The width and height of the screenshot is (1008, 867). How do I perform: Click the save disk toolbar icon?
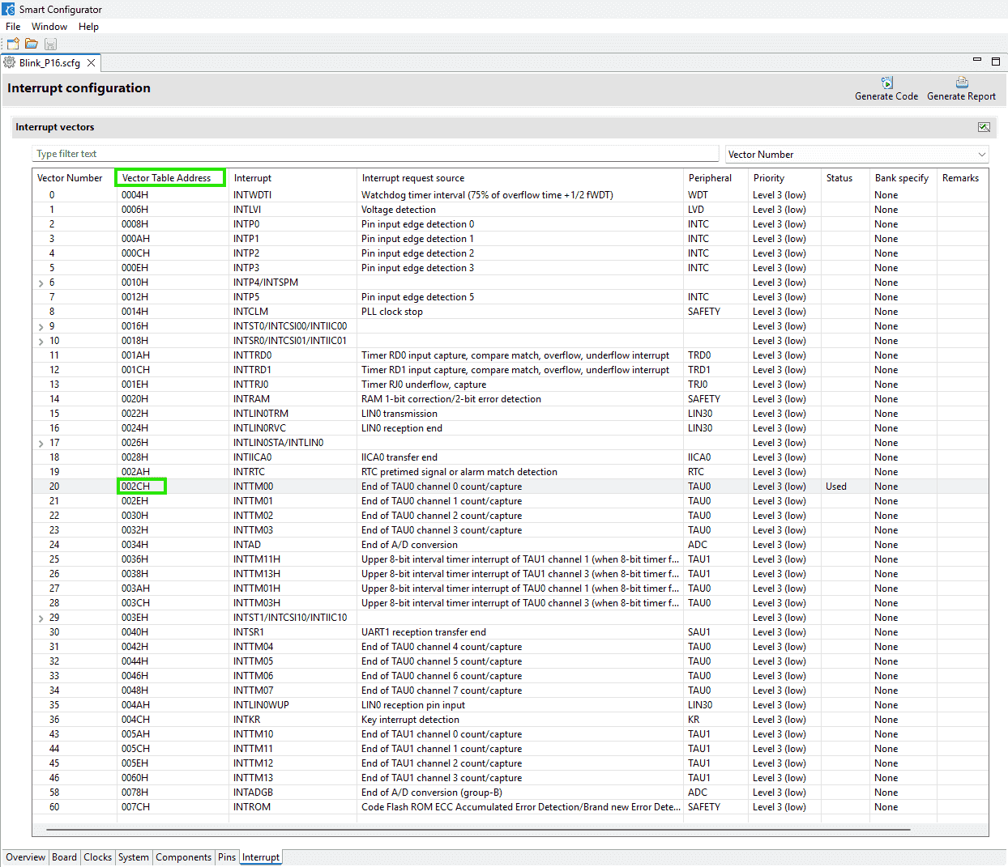(50, 44)
